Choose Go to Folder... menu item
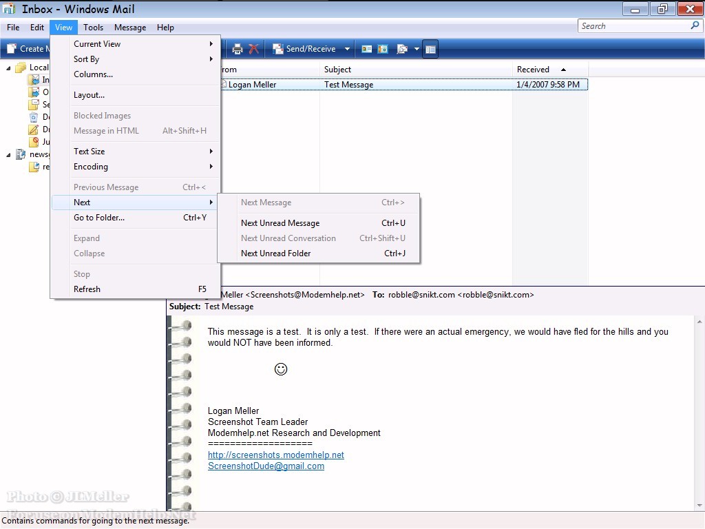This screenshot has height=529, width=705. pyautogui.click(x=135, y=218)
